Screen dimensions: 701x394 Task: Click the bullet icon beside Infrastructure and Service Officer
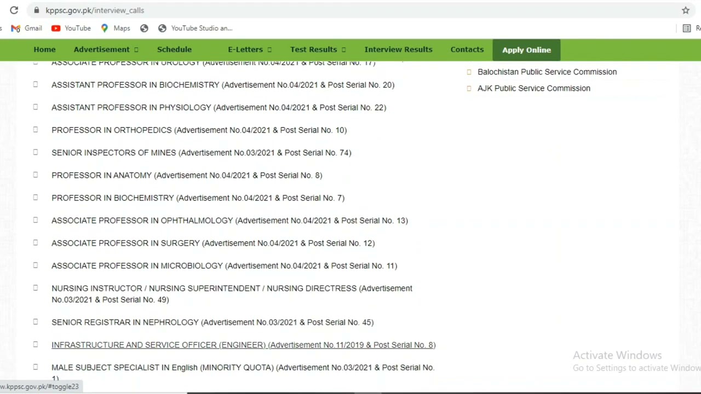(x=36, y=344)
